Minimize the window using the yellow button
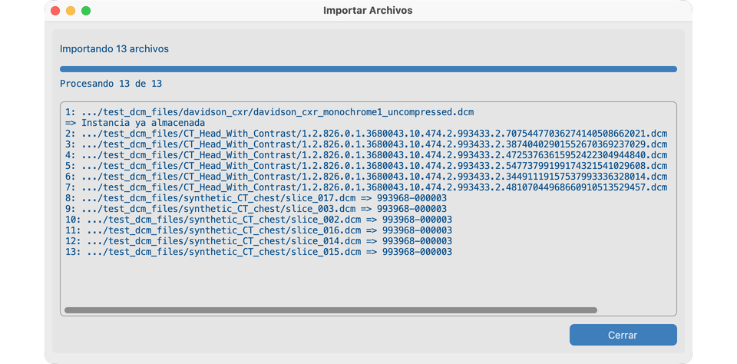The image size is (737, 364). click(x=71, y=11)
